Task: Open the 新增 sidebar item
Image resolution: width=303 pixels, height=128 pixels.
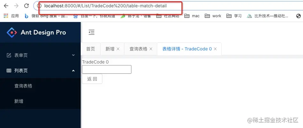Action: click(41, 101)
